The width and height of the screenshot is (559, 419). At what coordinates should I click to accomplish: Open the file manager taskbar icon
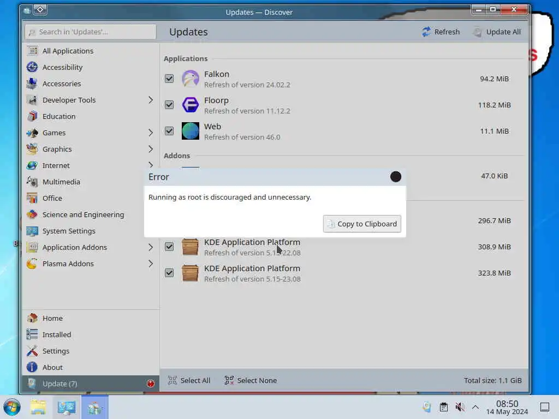[38, 407]
